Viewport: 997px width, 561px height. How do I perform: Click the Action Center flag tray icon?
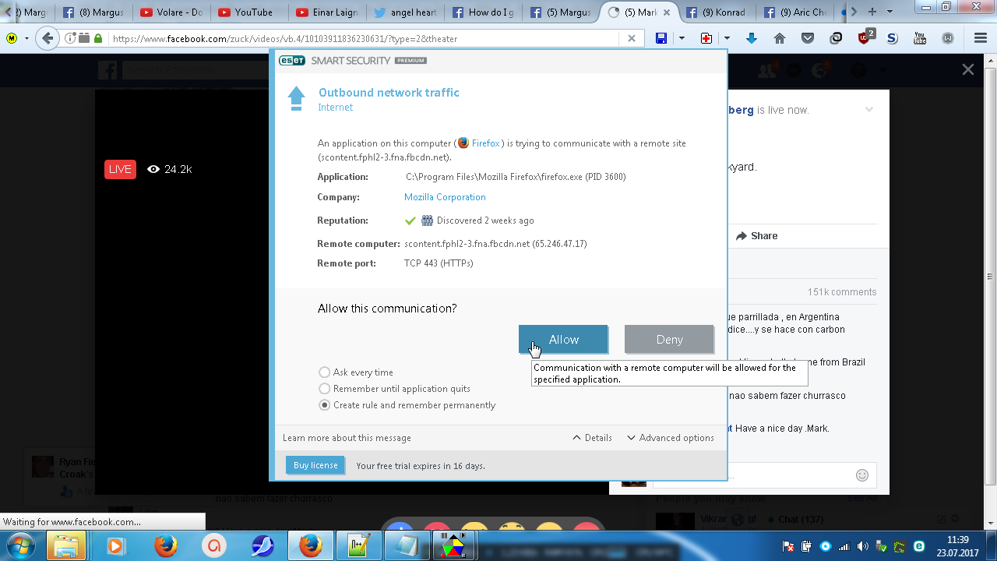coord(788,546)
